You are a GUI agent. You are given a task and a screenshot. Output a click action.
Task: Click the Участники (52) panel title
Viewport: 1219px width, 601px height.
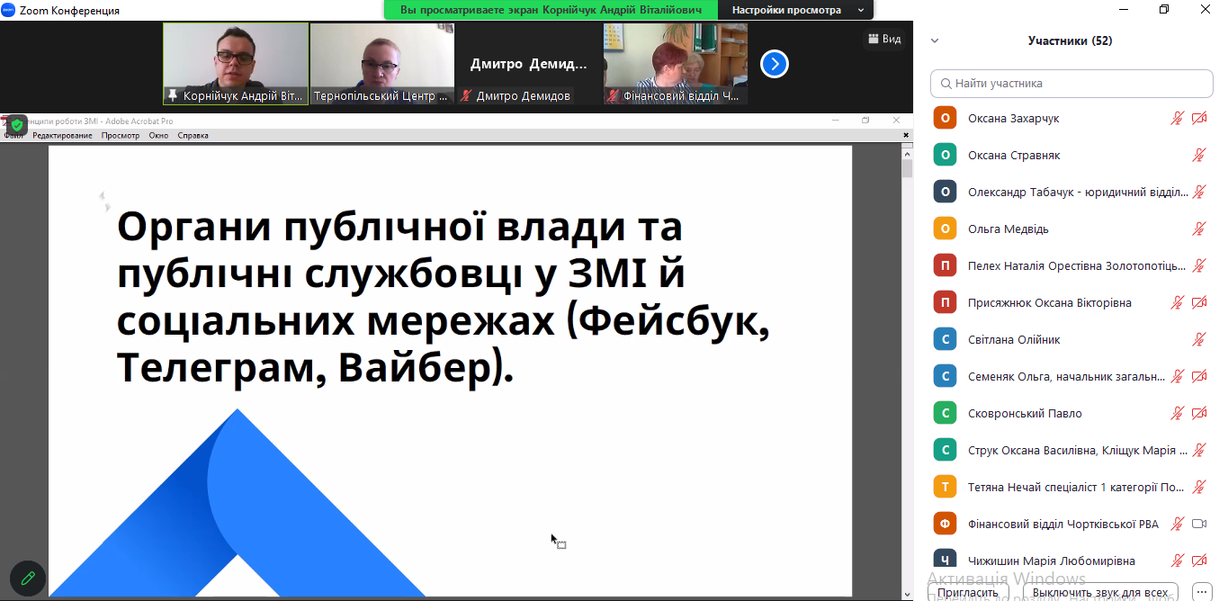pos(1070,40)
